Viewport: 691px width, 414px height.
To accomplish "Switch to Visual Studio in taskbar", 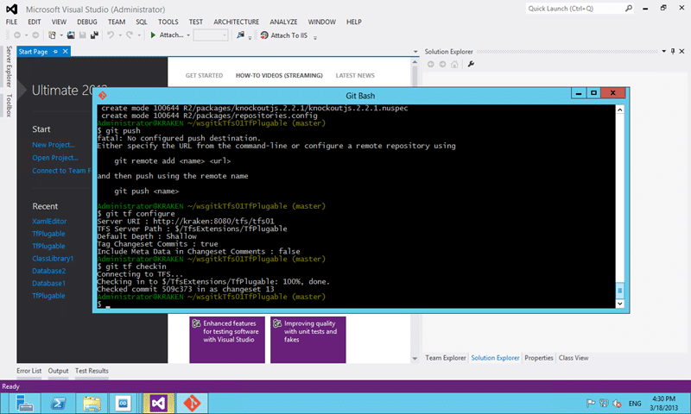I will coord(158,404).
